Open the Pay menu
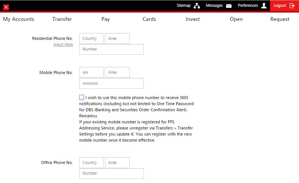Image resolution: width=299 pixels, height=183 pixels. click(x=106, y=19)
